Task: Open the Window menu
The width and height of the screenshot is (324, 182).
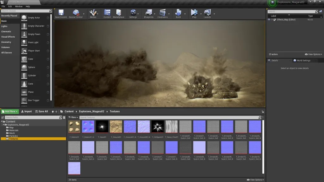Action: pos(19,6)
